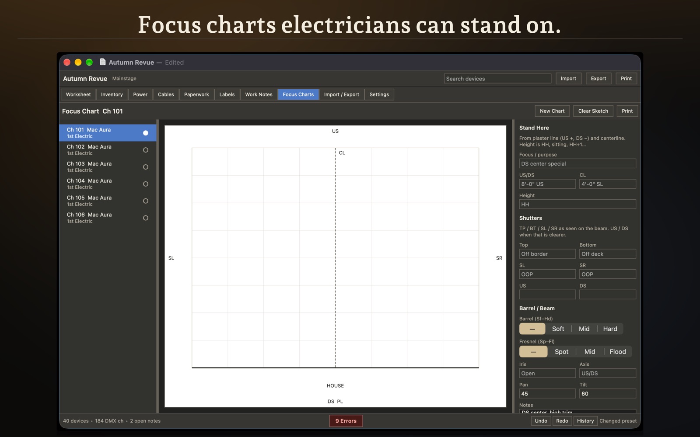Select the Ch 103 radio indicator
This screenshot has height=437, width=700.
pos(146,167)
